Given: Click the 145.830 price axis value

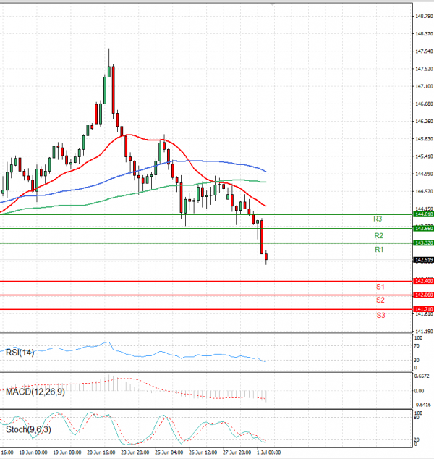Looking at the screenshot, I should click(x=424, y=139).
